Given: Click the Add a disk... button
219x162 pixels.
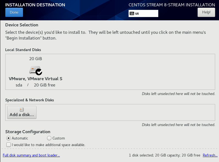Looking at the screenshot, I should [x=22, y=112].
